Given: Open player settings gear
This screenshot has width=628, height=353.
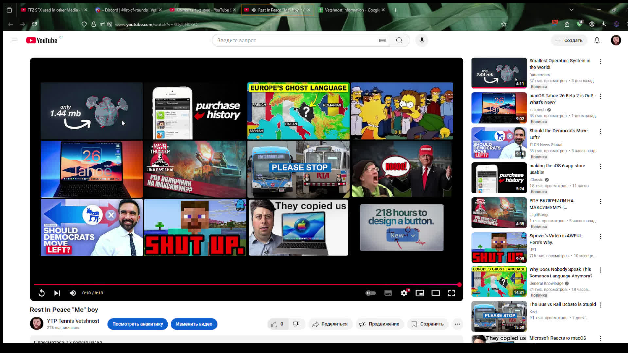Looking at the screenshot, I should [404, 293].
